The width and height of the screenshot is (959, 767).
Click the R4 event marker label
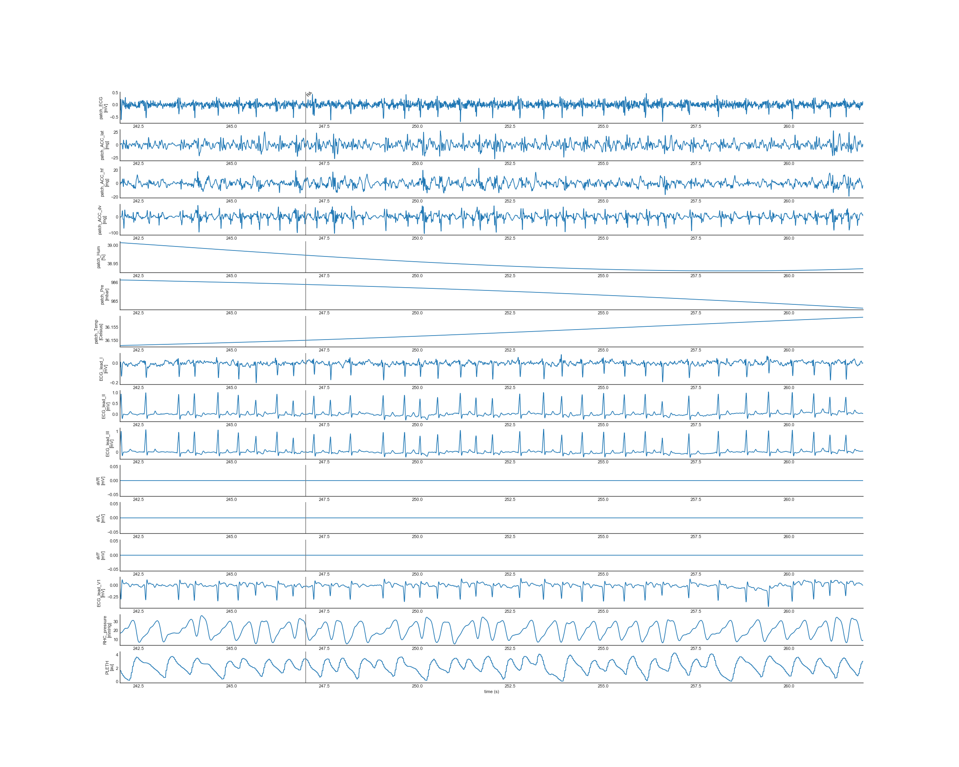(x=310, y=94)
